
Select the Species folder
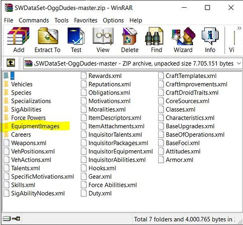tap(18, 93)
